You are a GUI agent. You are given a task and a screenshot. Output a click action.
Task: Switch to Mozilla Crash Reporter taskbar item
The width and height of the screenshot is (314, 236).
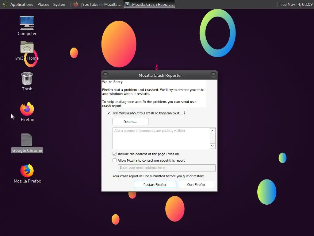tap(149, 4)
